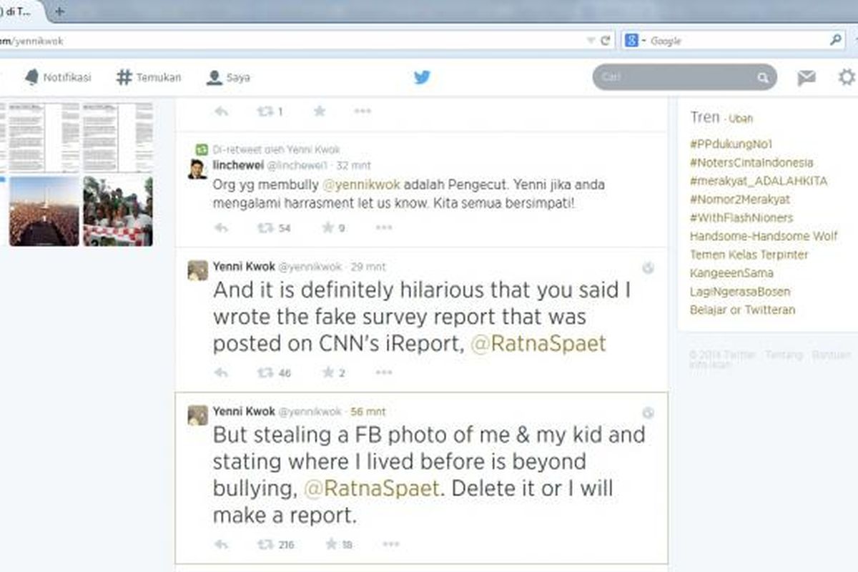Open the crowd photo thumbnail
Viewport: 858px width, 572px height.
click(44, 211)
